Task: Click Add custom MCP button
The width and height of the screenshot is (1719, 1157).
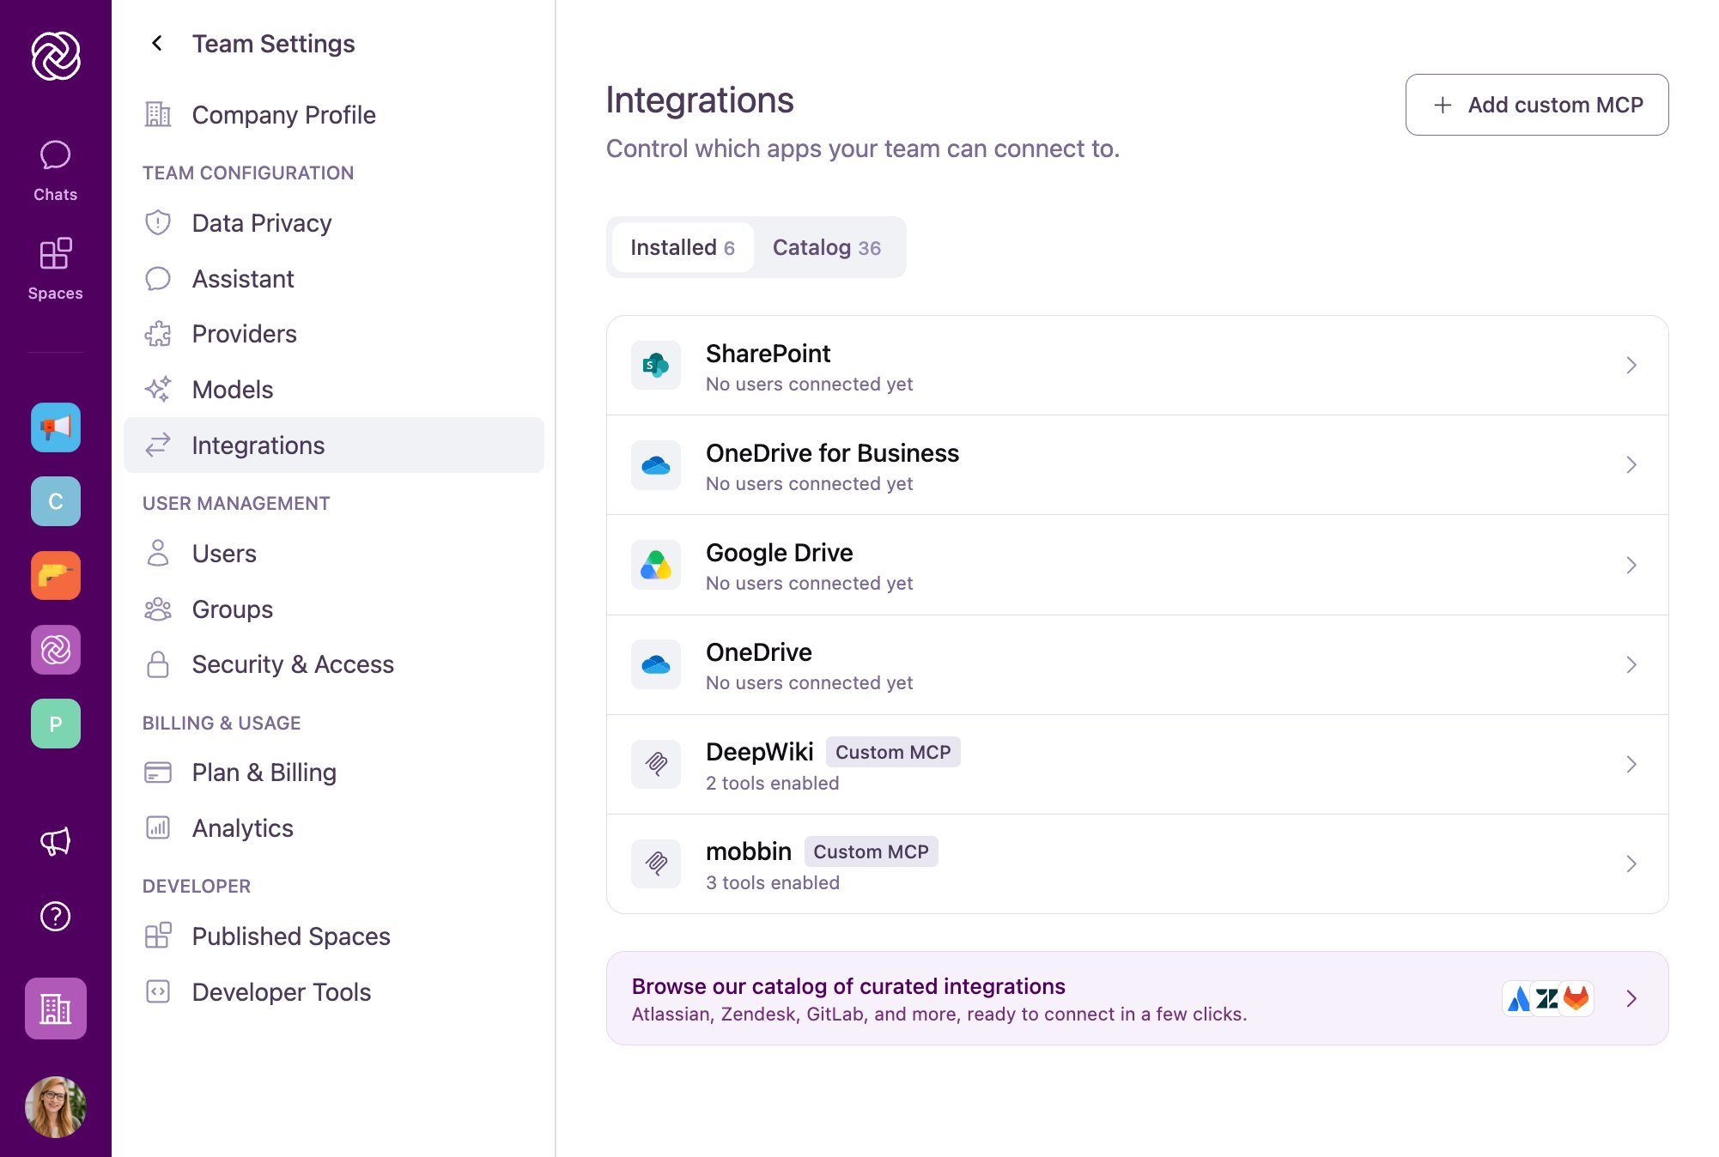Action: (1537, 105)
